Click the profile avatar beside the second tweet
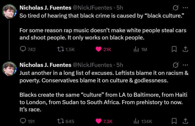Viewport: 195px width, 126px height. [9, 68]
